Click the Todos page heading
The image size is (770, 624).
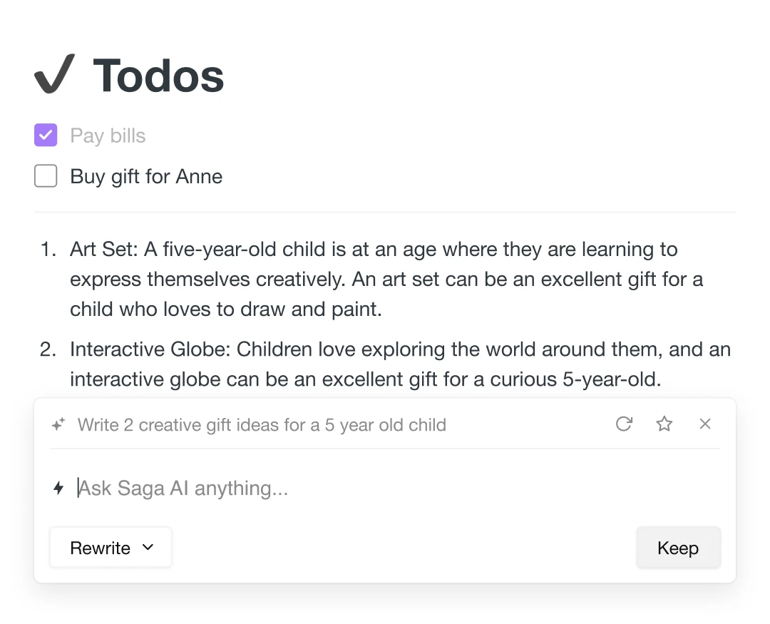pos(158,74)
